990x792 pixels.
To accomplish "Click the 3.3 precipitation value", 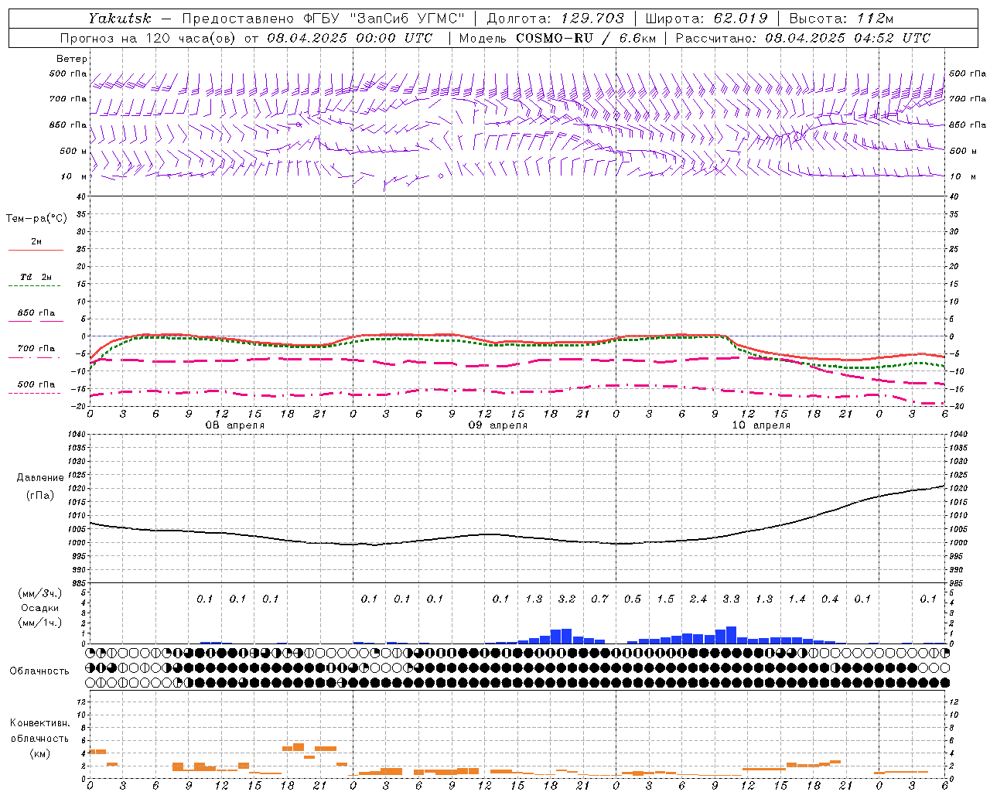I will [731, 599].
